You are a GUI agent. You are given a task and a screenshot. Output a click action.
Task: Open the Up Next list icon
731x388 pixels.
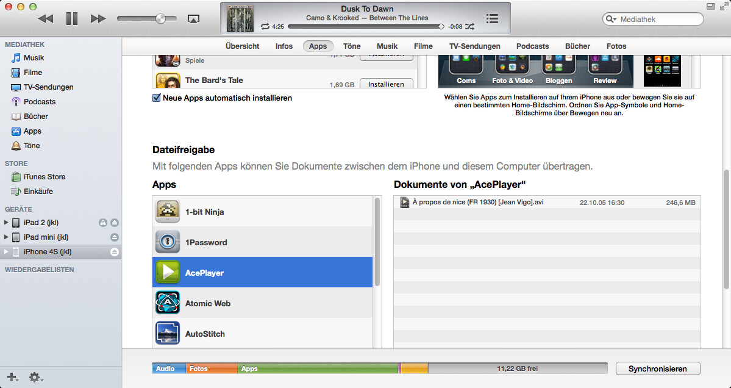pos(492,19)
